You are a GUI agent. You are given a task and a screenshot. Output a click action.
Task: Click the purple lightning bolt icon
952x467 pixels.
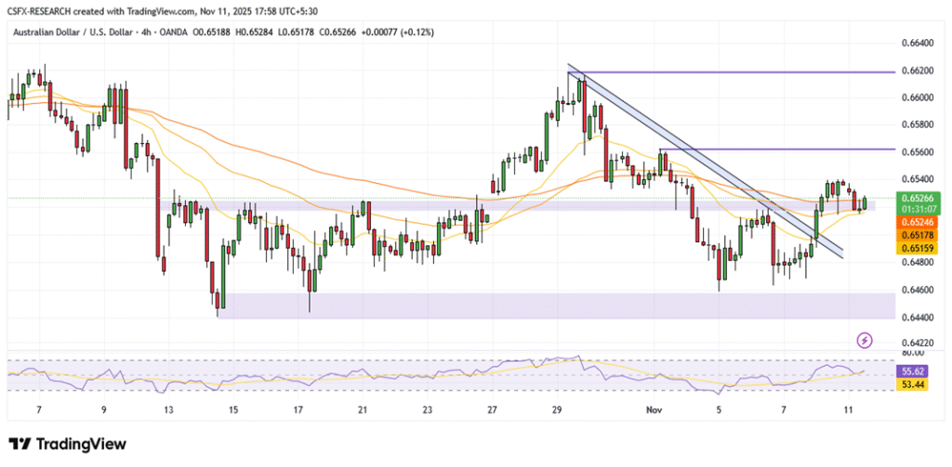(865, 340)
